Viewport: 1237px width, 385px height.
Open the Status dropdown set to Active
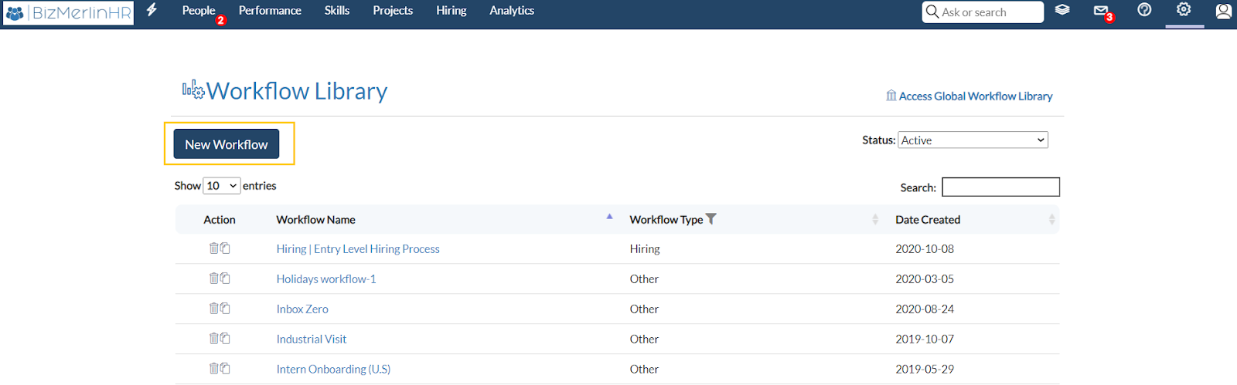click(x=973, y=140)
